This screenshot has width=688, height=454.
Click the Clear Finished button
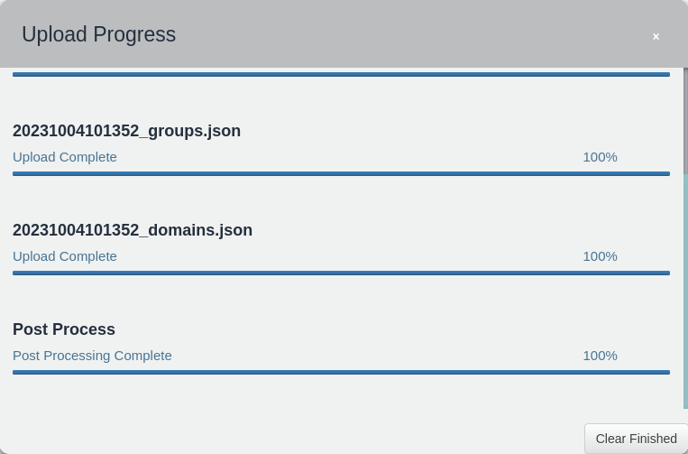pos(636,439)
